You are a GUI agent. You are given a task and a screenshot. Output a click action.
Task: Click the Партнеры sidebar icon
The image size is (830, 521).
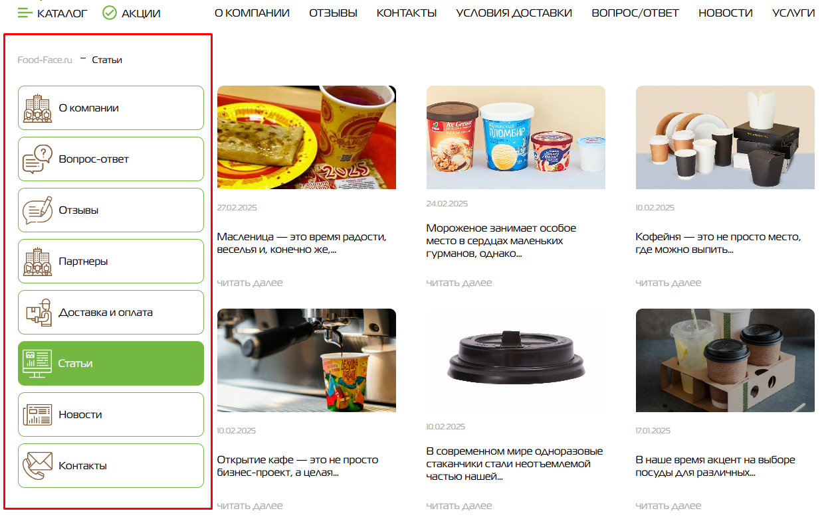click(x=38, y=261)
